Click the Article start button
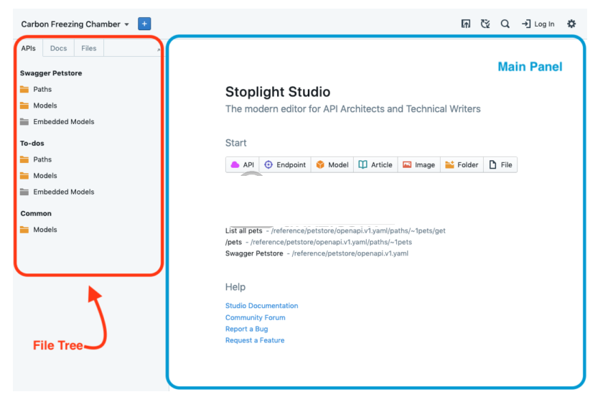608x402 pixels. tap(375, 165)
